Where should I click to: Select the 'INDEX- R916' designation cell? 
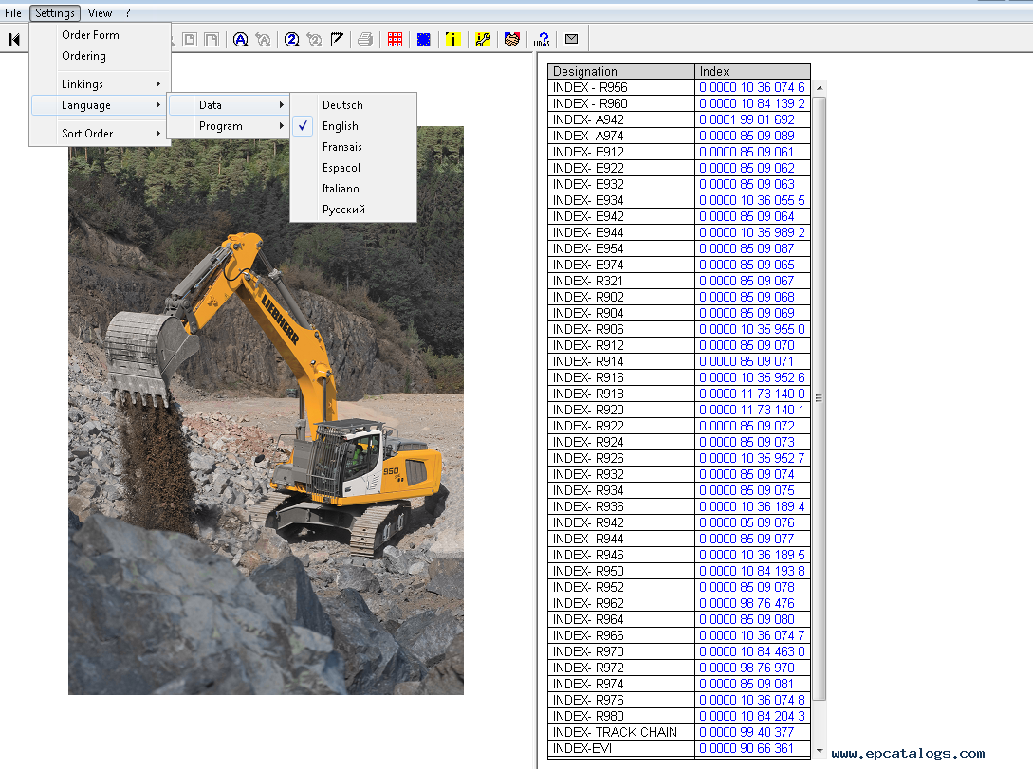621,378
